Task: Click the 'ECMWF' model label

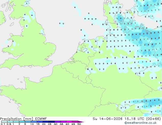Action: [x=41, y=119]
